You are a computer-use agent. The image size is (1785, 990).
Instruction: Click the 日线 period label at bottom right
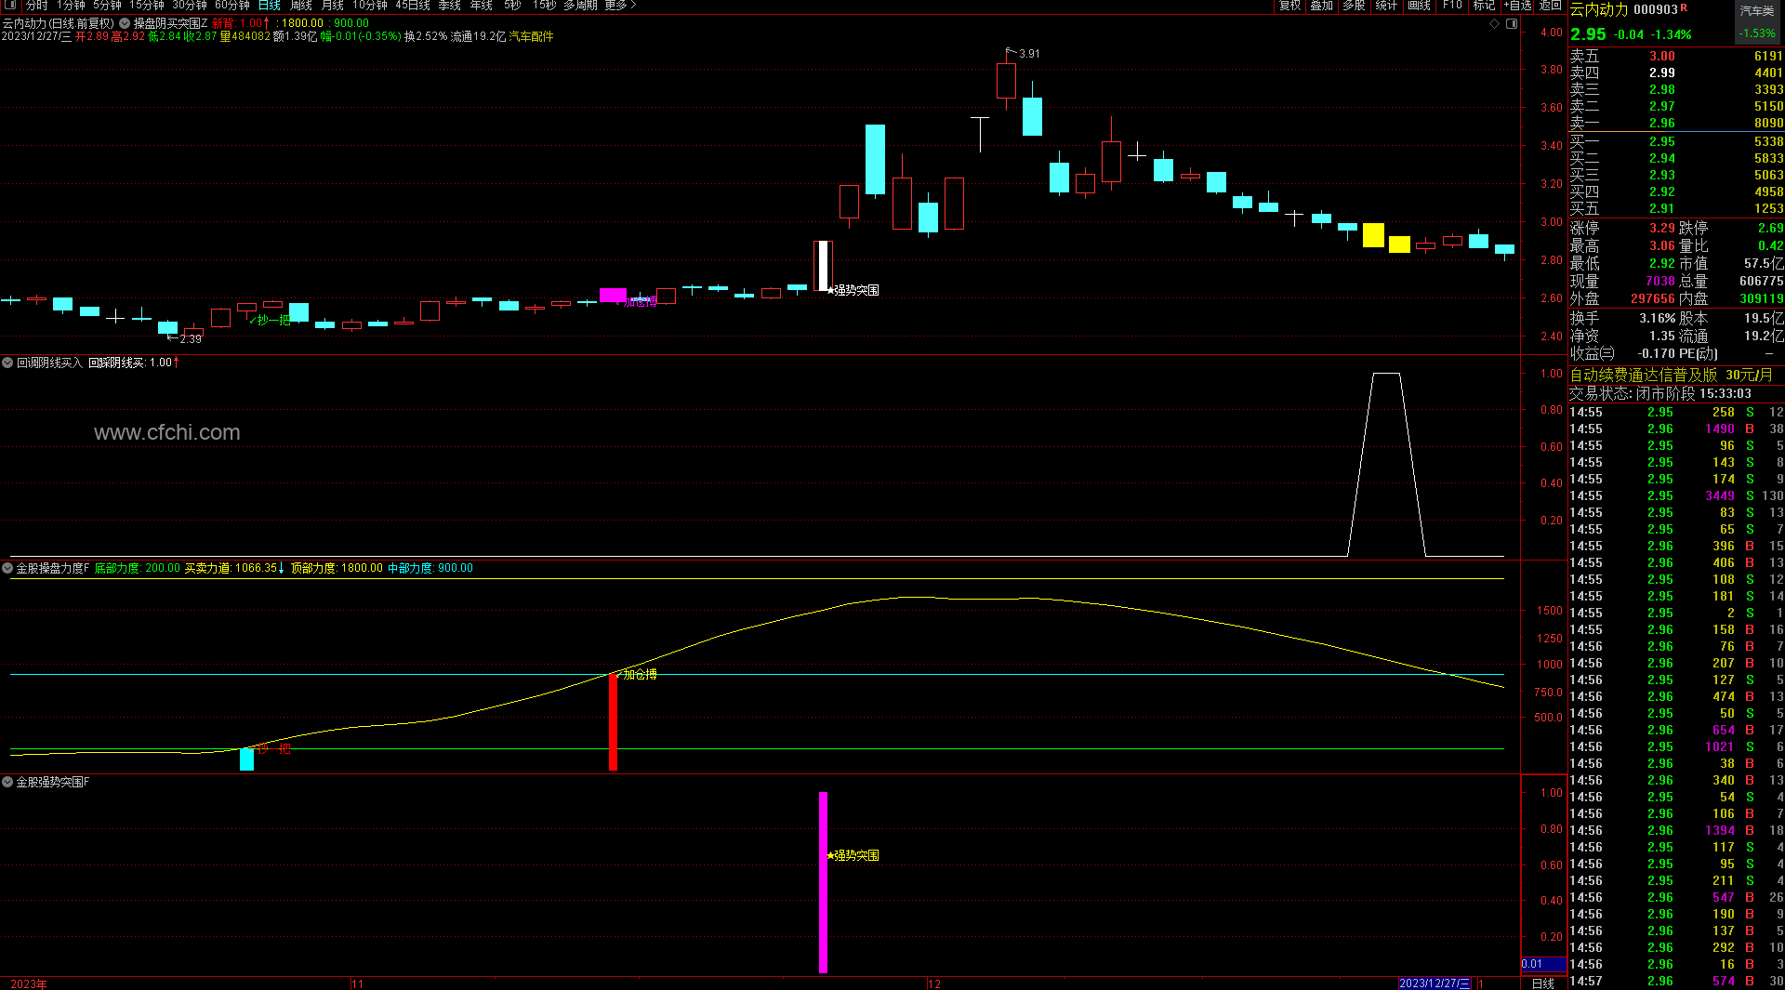pos(1543,983)
